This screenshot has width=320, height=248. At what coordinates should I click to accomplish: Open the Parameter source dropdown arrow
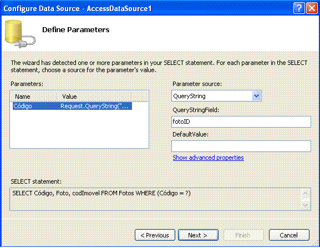(x=257, y=96)
